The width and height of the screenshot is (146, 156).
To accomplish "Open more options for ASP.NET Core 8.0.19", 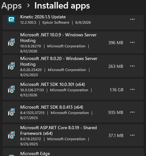I will click(132, 135).
